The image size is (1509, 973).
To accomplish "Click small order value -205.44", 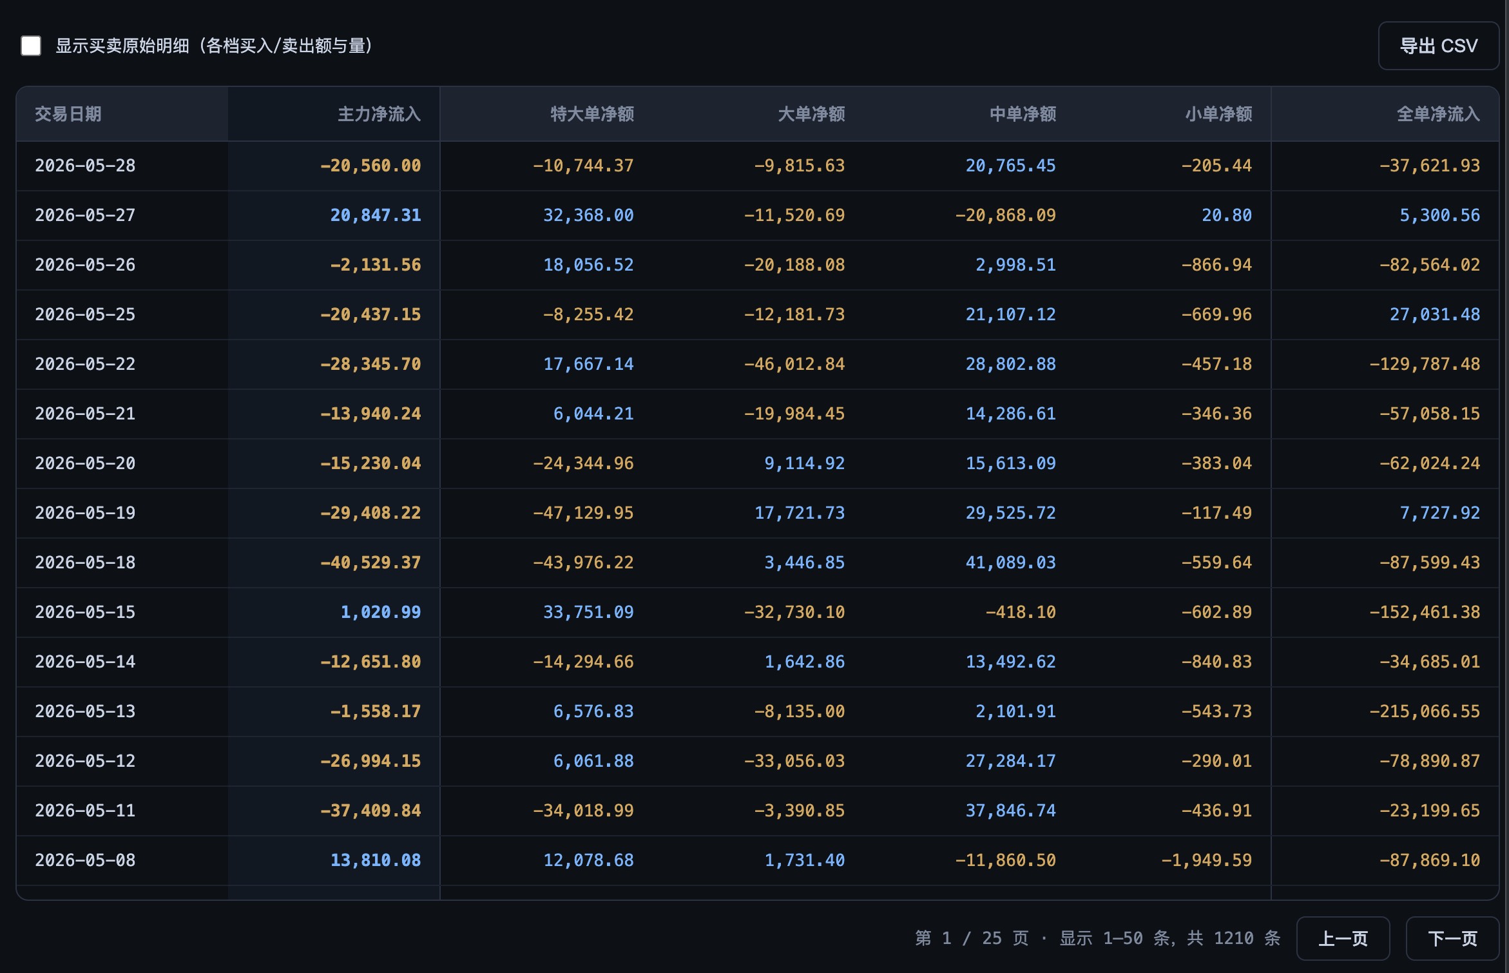I will [1217, 166].
